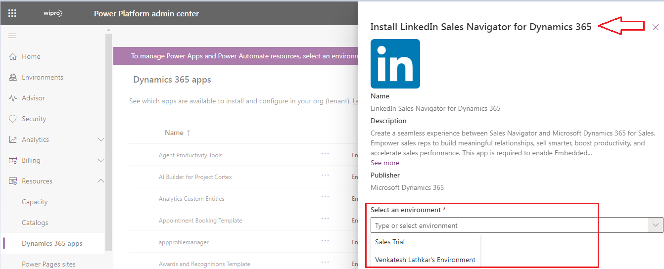Select Dynamics 365 apps nav item
The height and width of the screenshot is (269, 664).
pyautogui.click(x=52, y=243)
